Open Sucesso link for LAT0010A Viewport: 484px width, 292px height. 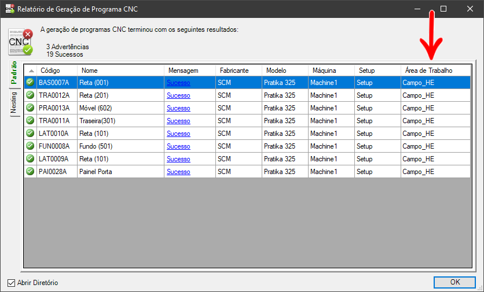point(178,134)
